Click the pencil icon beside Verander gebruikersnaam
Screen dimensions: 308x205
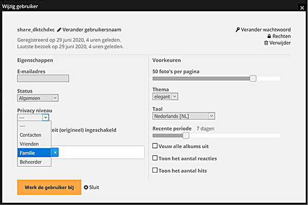click(x=59, y=30)
